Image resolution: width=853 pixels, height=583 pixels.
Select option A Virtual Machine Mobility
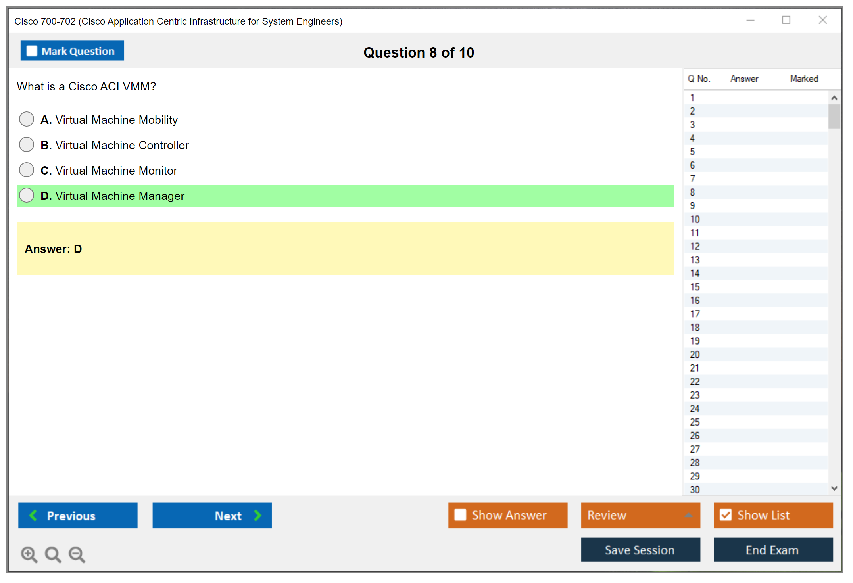(27, 119)
